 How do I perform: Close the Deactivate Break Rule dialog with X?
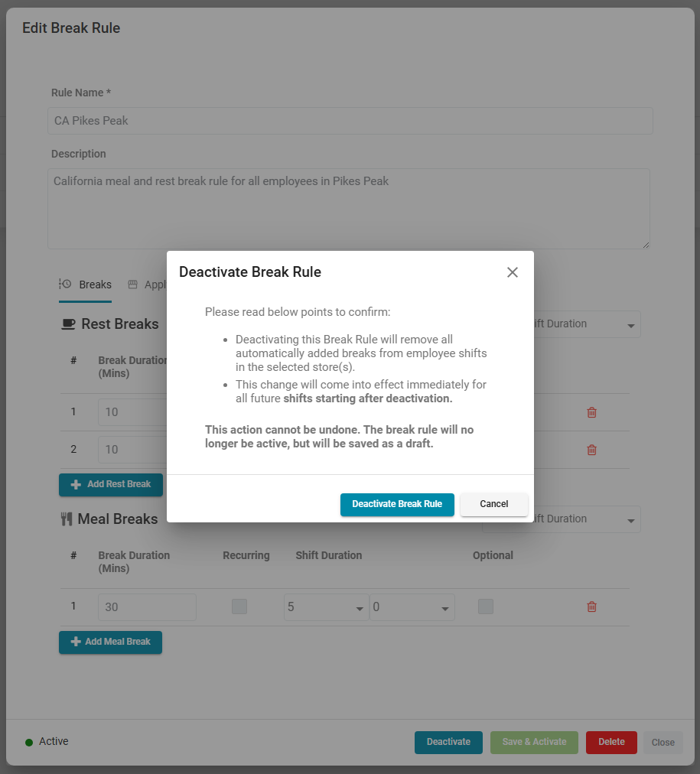pos(513,272)
